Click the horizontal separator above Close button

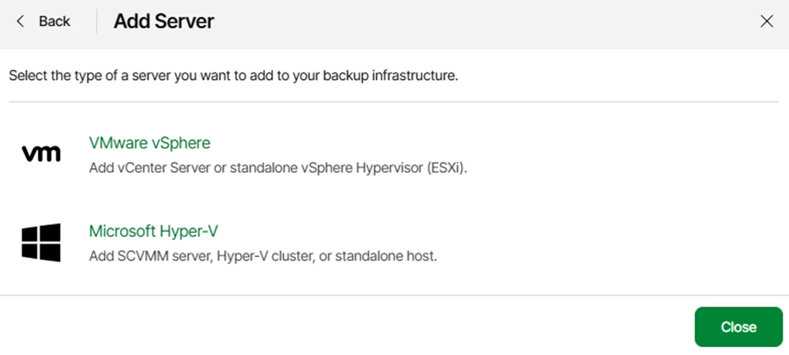[394, 295]
